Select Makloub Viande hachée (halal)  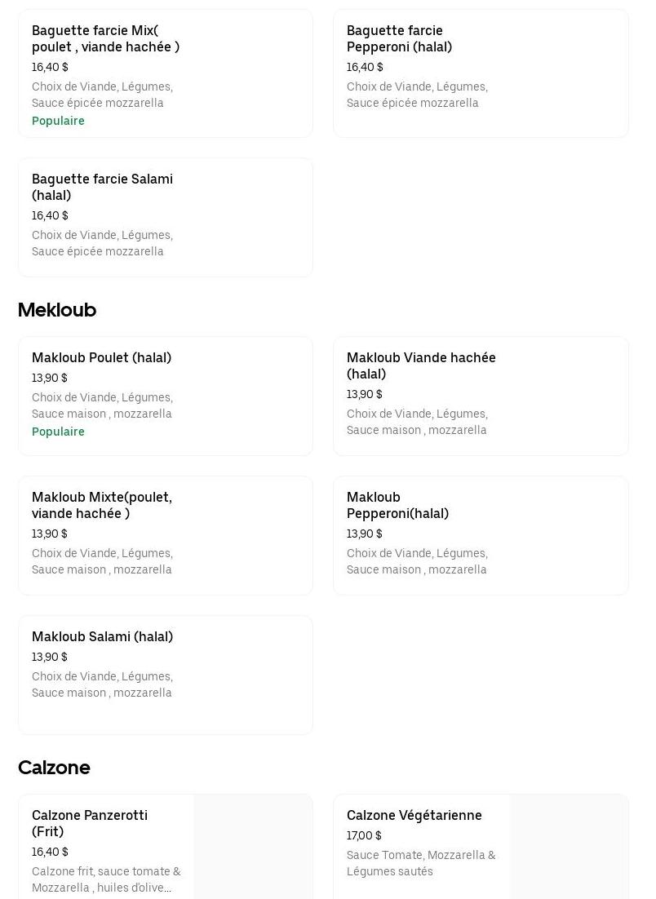481,396
